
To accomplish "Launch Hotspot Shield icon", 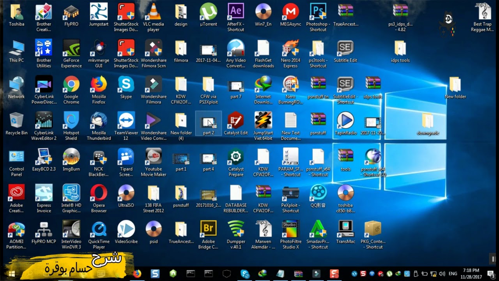I will 71,121.
